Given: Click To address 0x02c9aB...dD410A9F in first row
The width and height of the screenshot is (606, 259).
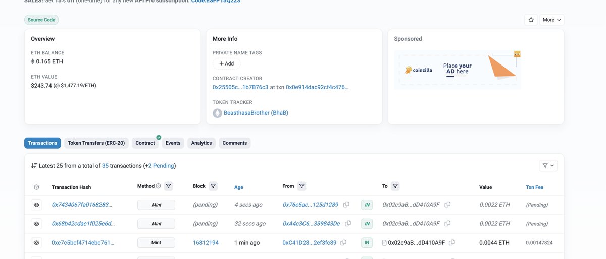Looking at the screenshot, I should click(x=411, y=205).
